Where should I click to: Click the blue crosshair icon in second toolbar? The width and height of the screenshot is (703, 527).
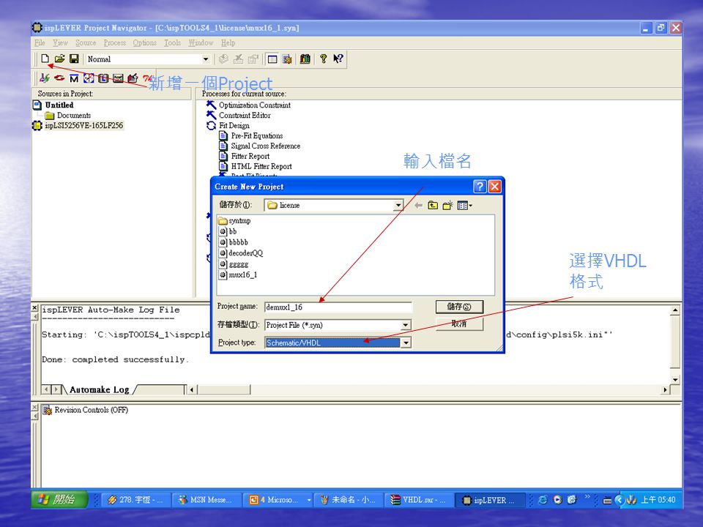tap(89, 78)
